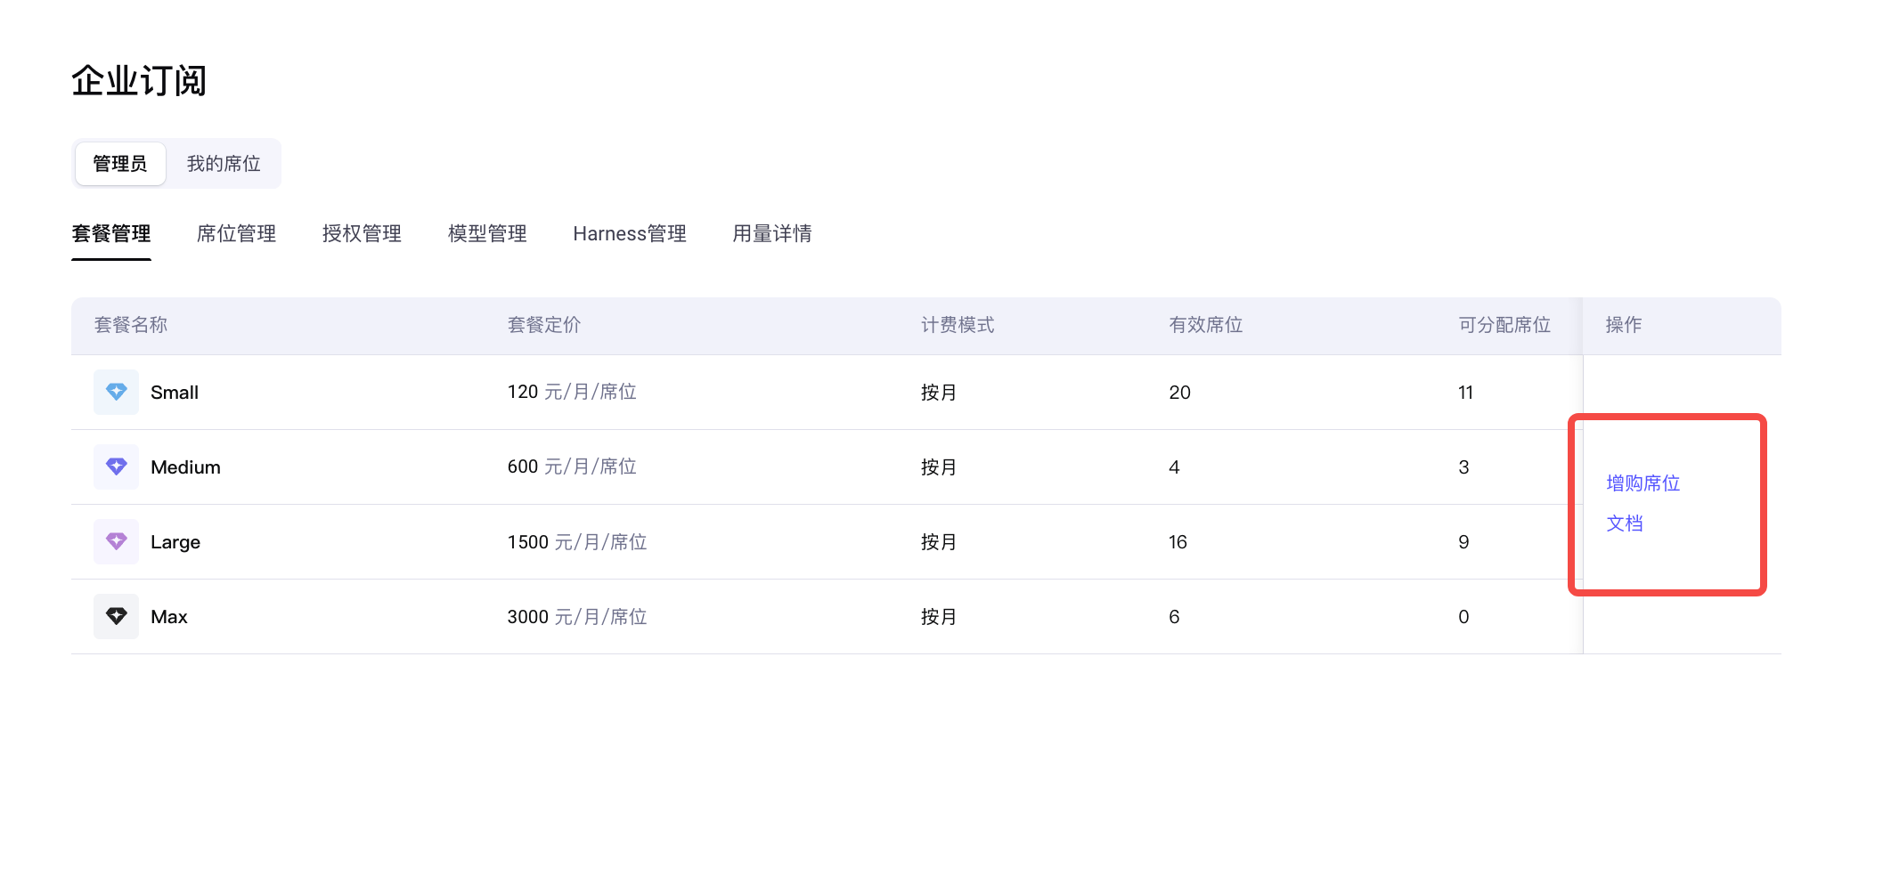1883x876 pixels.
Task: Click the Small row's 11 assignable seats
Action: 1466,393
